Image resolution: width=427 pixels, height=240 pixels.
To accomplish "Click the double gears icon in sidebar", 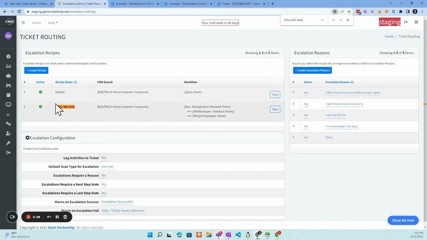I will [x=8, y=124].
